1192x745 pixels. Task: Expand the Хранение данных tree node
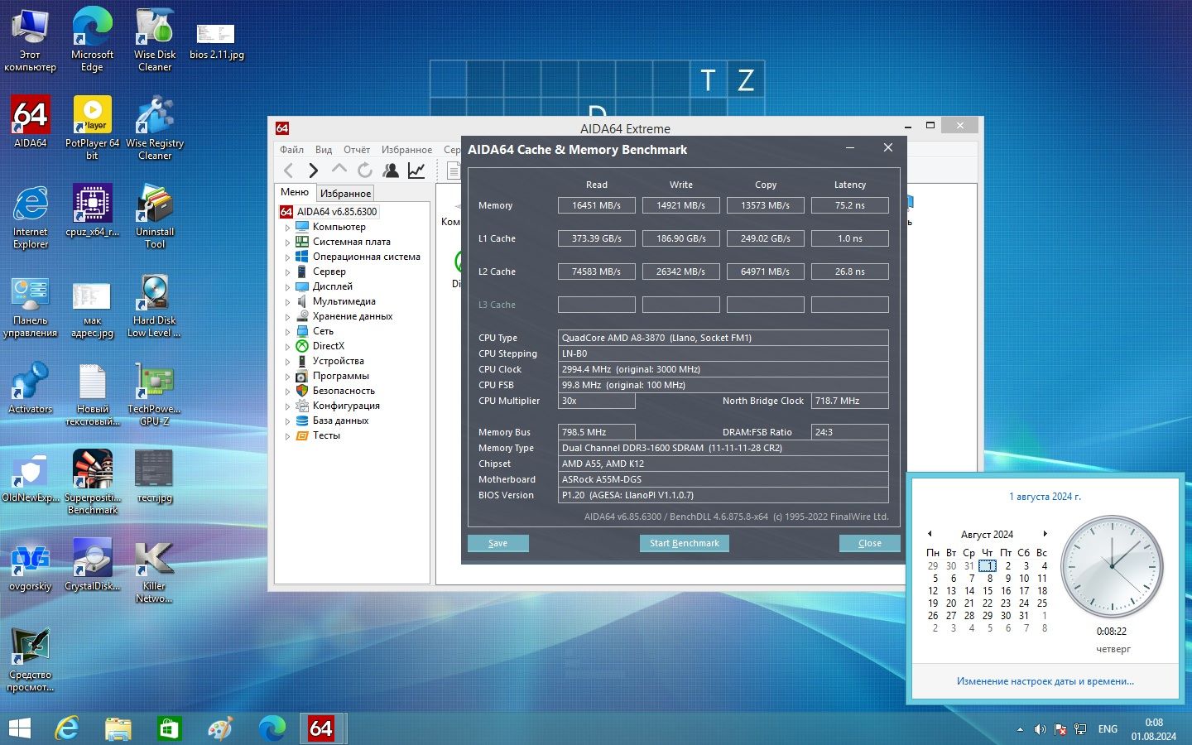pos(288,316)
